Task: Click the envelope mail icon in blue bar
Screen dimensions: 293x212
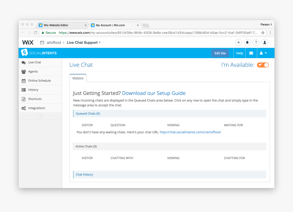Action: [251, 53]
